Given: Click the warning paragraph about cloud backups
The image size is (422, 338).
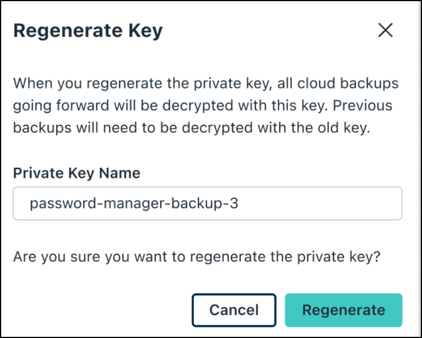Looking at the screenshot, I should [205, 107].
